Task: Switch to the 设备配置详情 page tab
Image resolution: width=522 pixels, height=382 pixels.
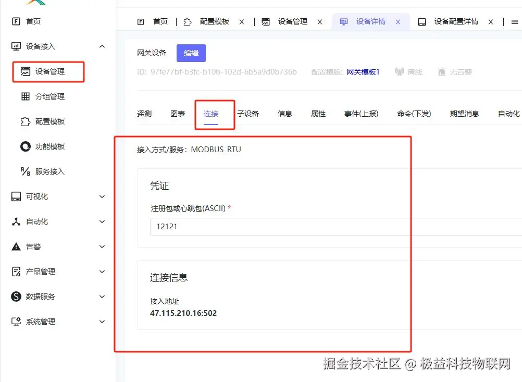Action: click(x=456, y=22)
